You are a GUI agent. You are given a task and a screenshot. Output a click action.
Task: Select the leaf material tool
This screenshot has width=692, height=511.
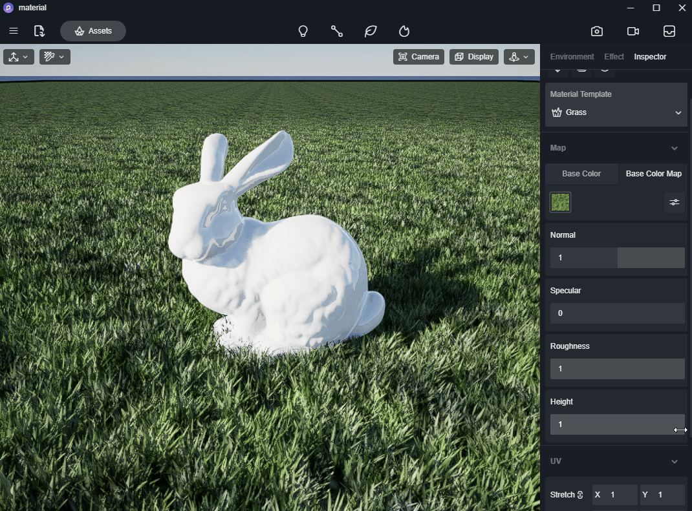tap(371, 31)
